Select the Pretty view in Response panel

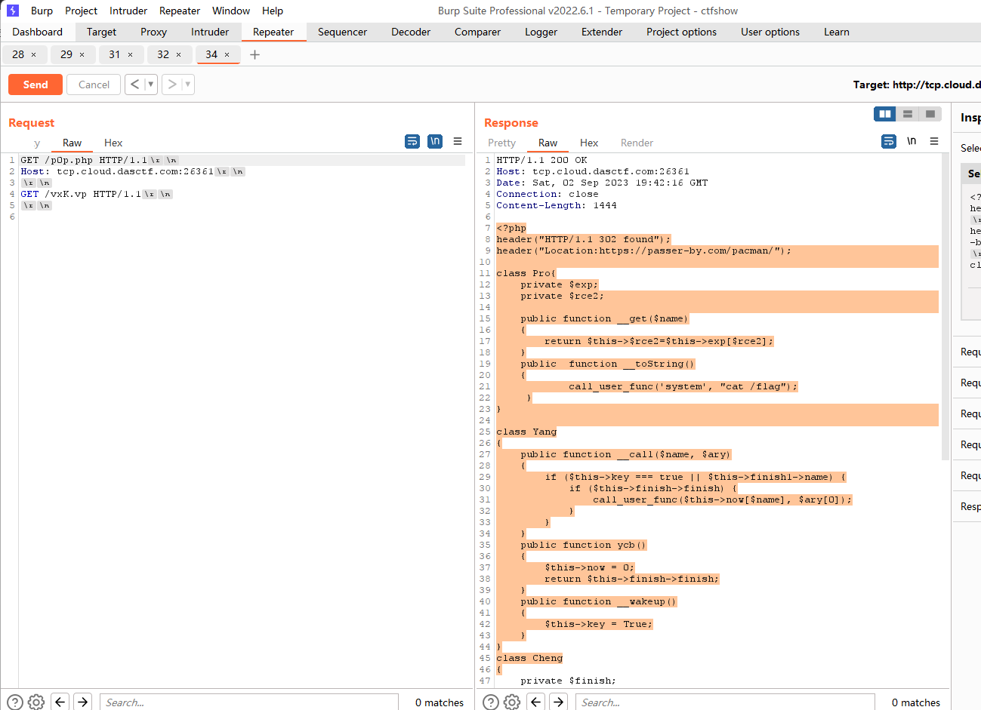tap(501, 143)
